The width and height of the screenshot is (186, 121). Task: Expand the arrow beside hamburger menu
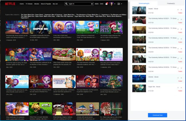(x=122, y=4)
